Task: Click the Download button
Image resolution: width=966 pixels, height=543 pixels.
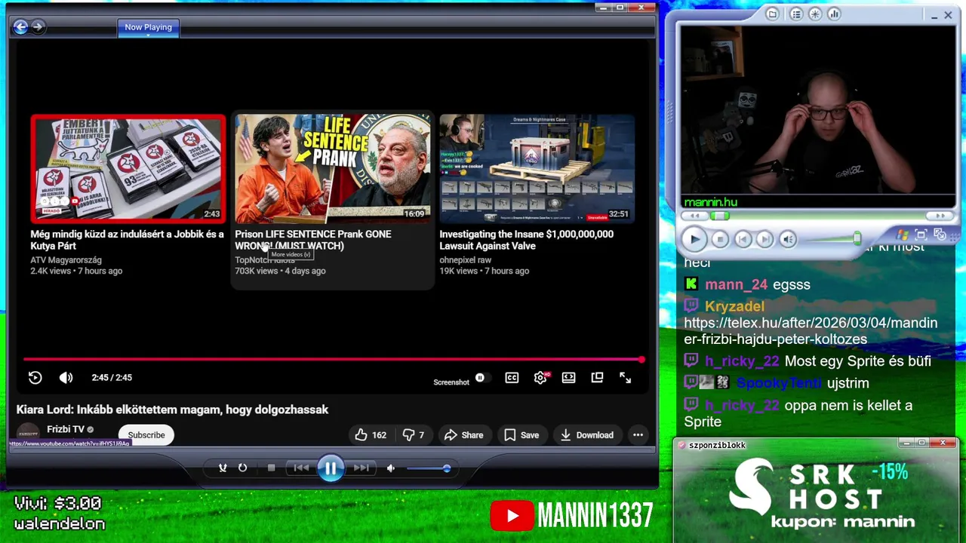Action: tap(587, 435)
